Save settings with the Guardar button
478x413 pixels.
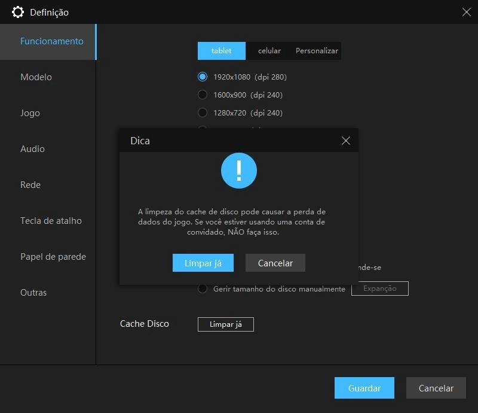[364, 388]
